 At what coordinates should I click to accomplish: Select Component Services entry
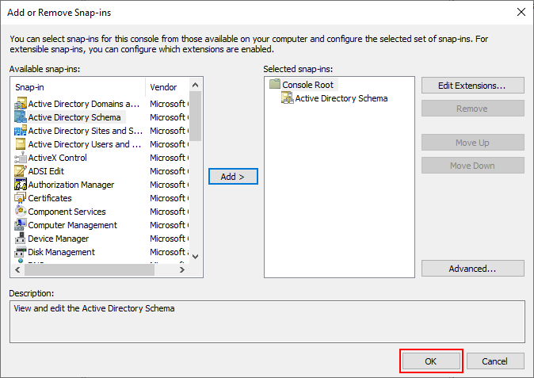coord(67,212)
